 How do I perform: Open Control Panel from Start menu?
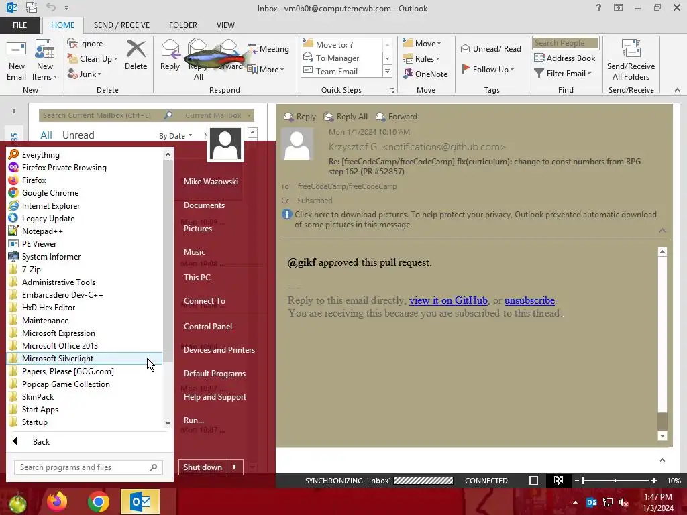click(x=208, y=327)
